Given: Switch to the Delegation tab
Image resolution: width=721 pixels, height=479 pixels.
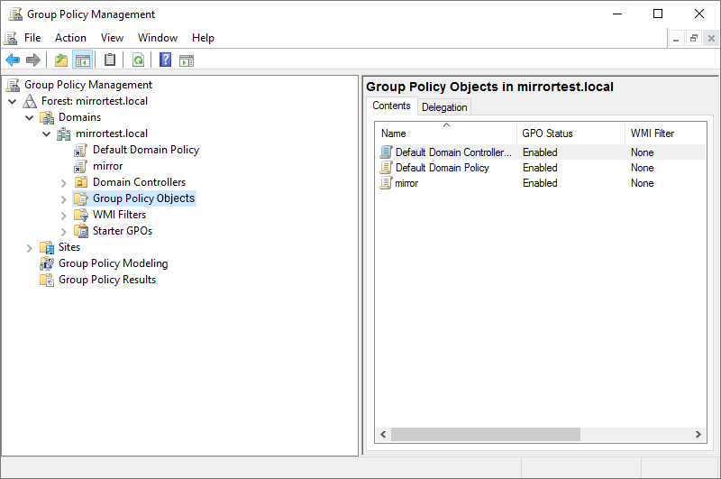Looking at the screenshot, I should 444,107.
